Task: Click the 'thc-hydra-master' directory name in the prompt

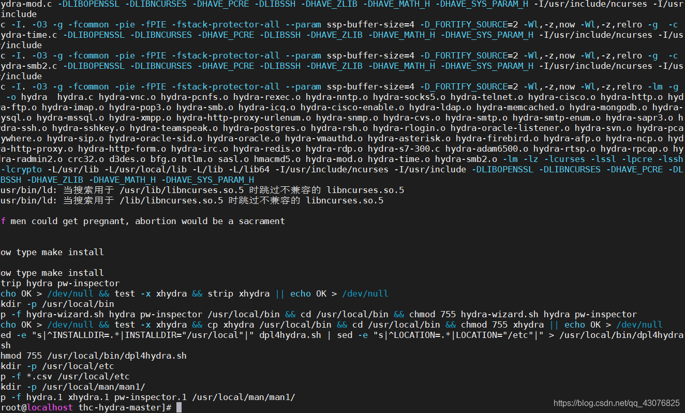Action: click(120, 408)
